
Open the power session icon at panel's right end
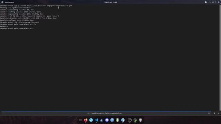tap(219, 2)
